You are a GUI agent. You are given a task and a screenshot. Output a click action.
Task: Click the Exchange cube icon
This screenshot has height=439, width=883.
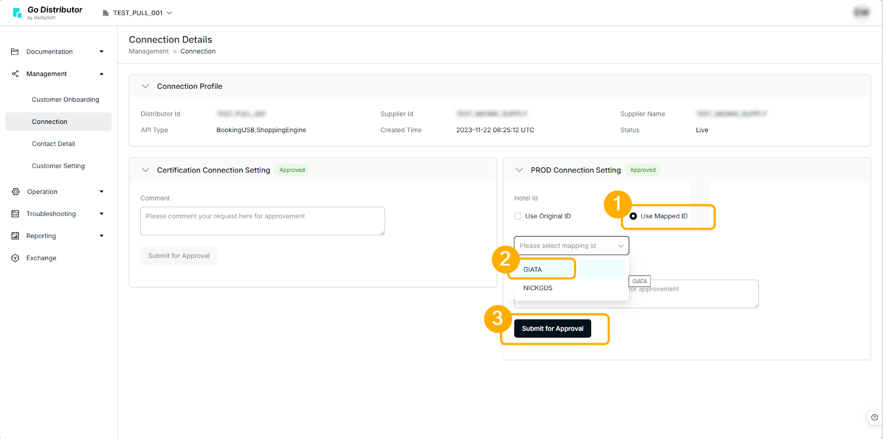coord(15,258)
